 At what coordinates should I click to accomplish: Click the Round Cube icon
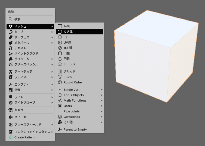[x=60, y=82]
